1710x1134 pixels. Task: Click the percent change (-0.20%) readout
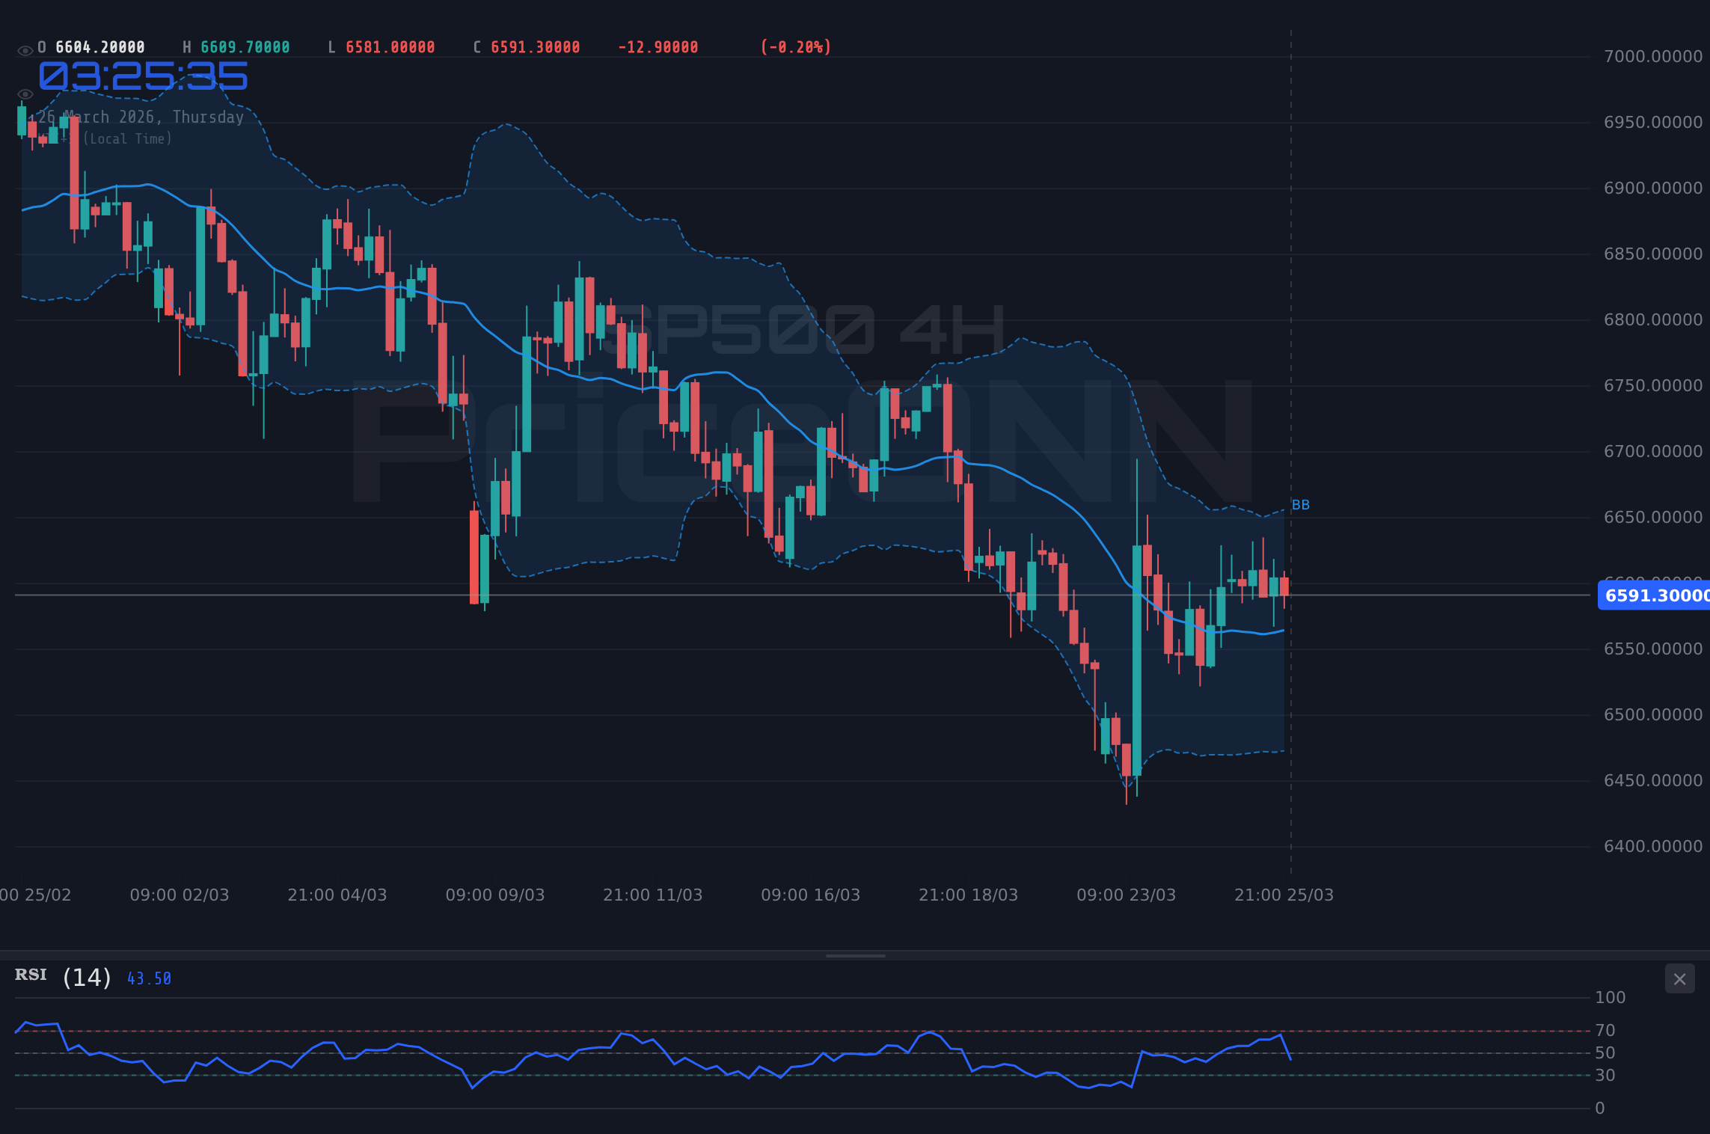click(795, 46)
